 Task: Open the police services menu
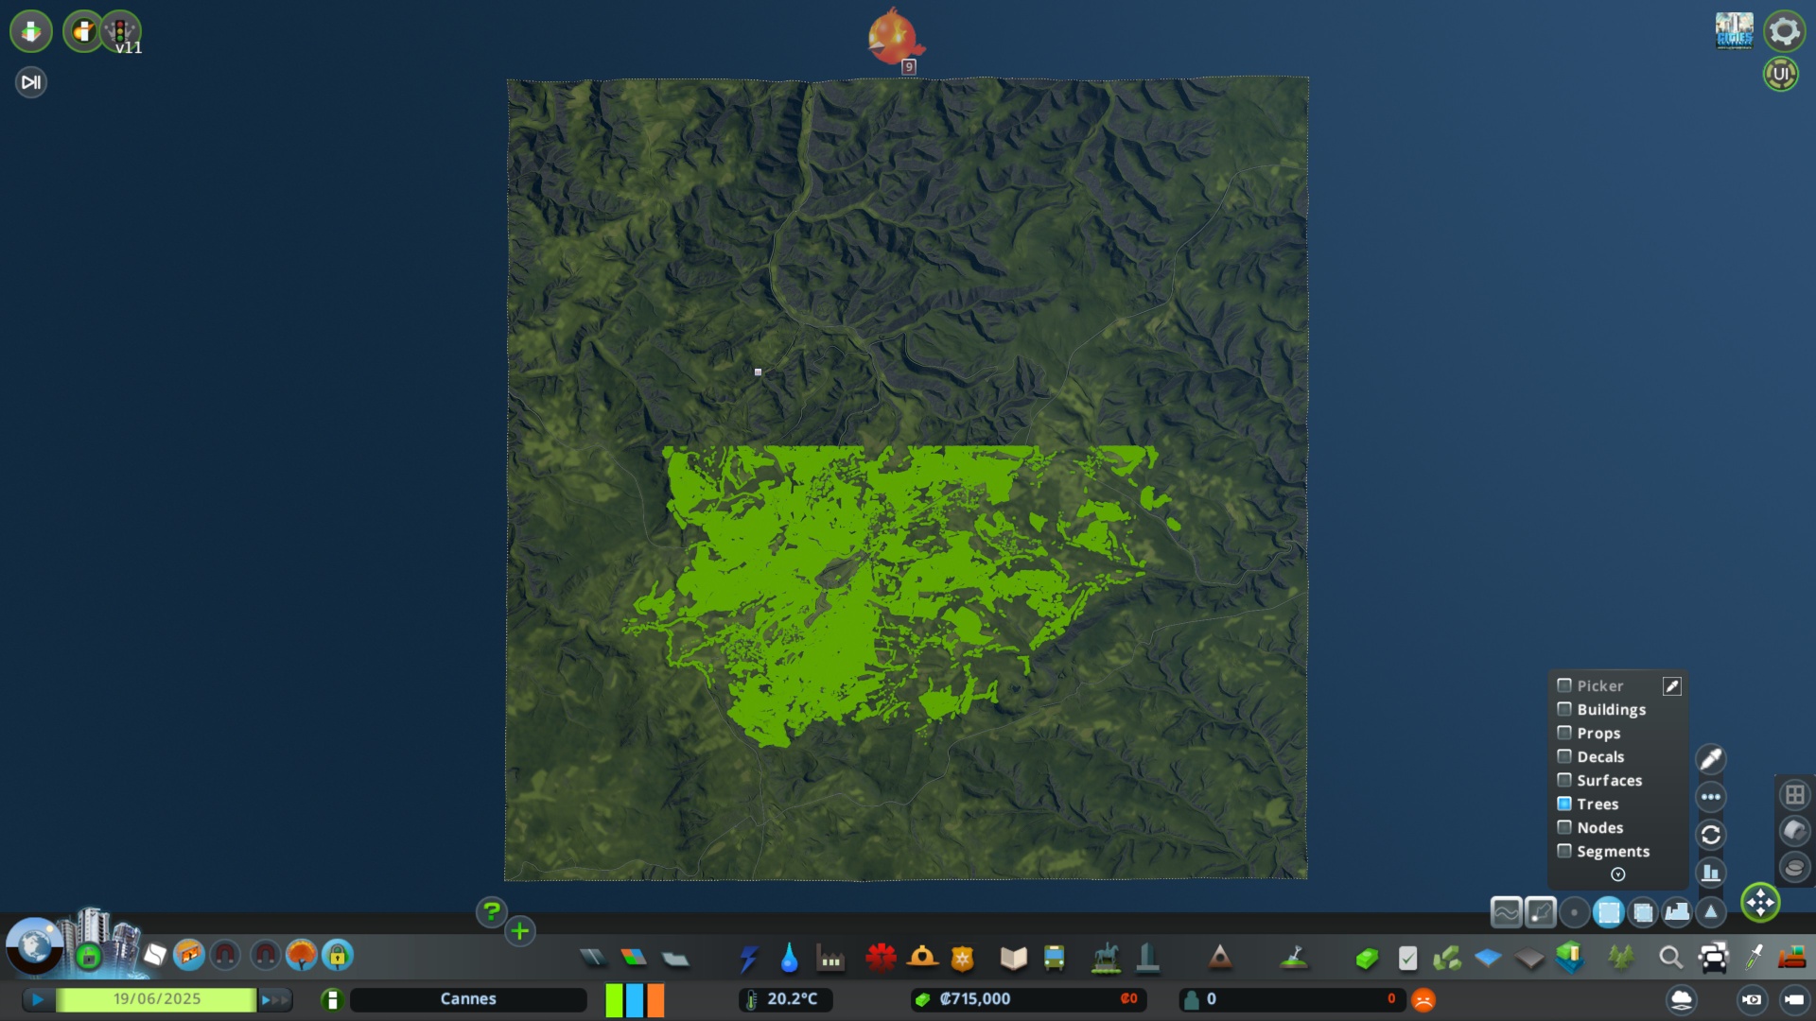point(962,958)
